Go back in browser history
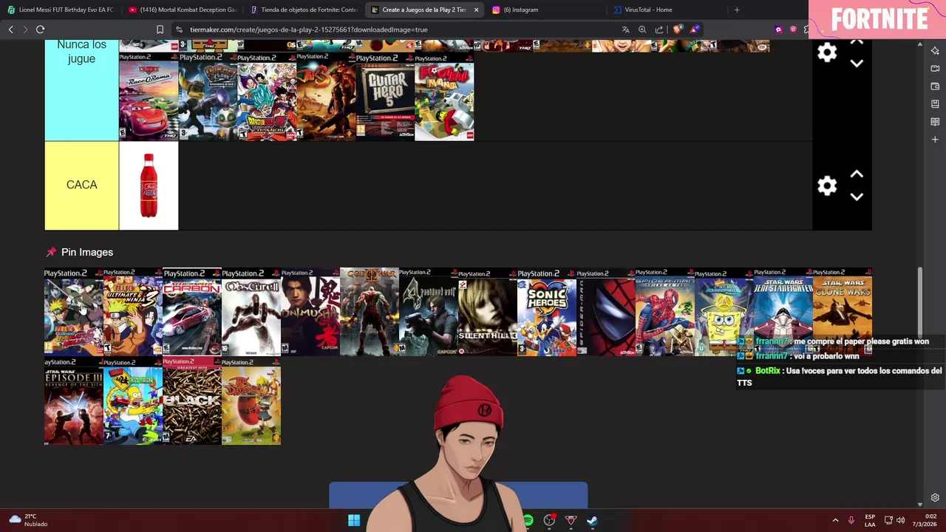 click(10, 30)
